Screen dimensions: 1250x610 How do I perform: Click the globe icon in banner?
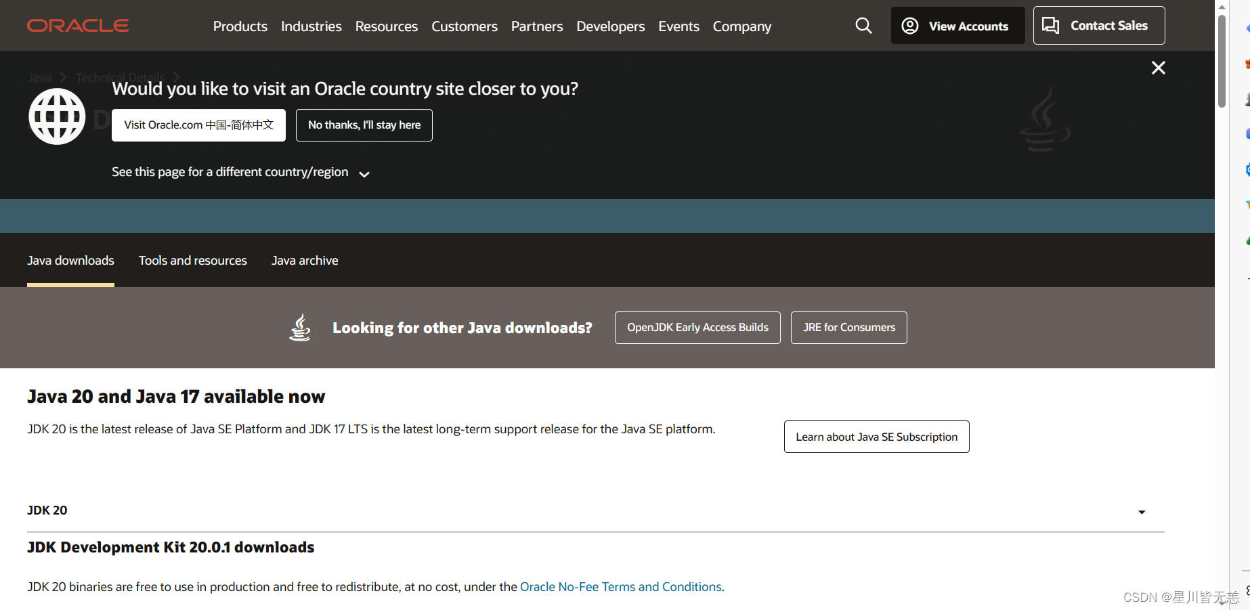click(57, 116)
